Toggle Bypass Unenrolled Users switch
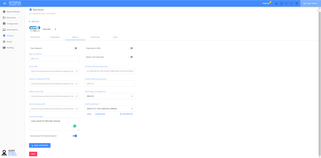The width and height of the screenshot is (321, 158). coord(131,57)
